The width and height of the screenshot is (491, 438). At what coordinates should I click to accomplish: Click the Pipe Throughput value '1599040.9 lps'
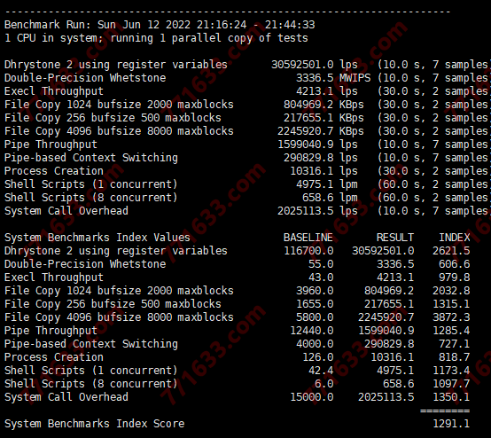pyautogui.click(x=317, y=145)
